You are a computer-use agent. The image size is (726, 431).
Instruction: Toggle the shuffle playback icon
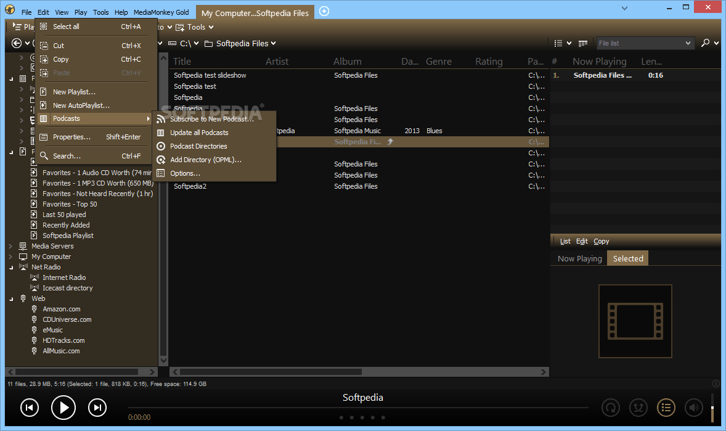click(x=638, y=408)
